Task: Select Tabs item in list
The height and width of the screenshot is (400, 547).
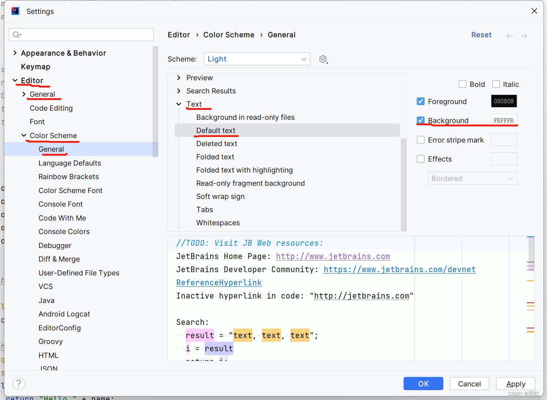Action: click(x=205, y=210)
